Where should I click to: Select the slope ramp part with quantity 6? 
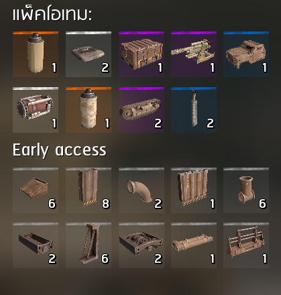36,190
